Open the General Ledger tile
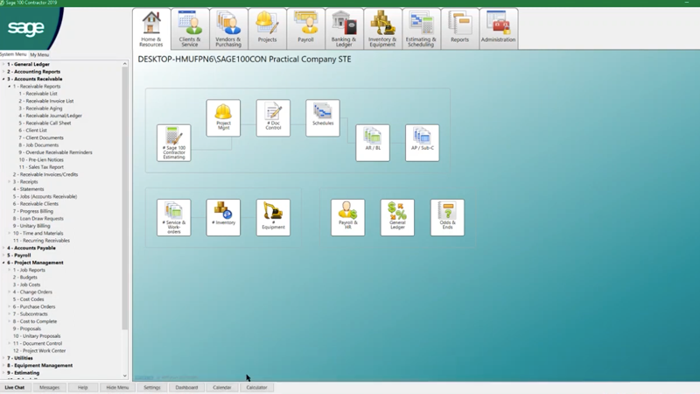Image resolution: width=700 pixels, height=394 pixels. click(397, 217)
